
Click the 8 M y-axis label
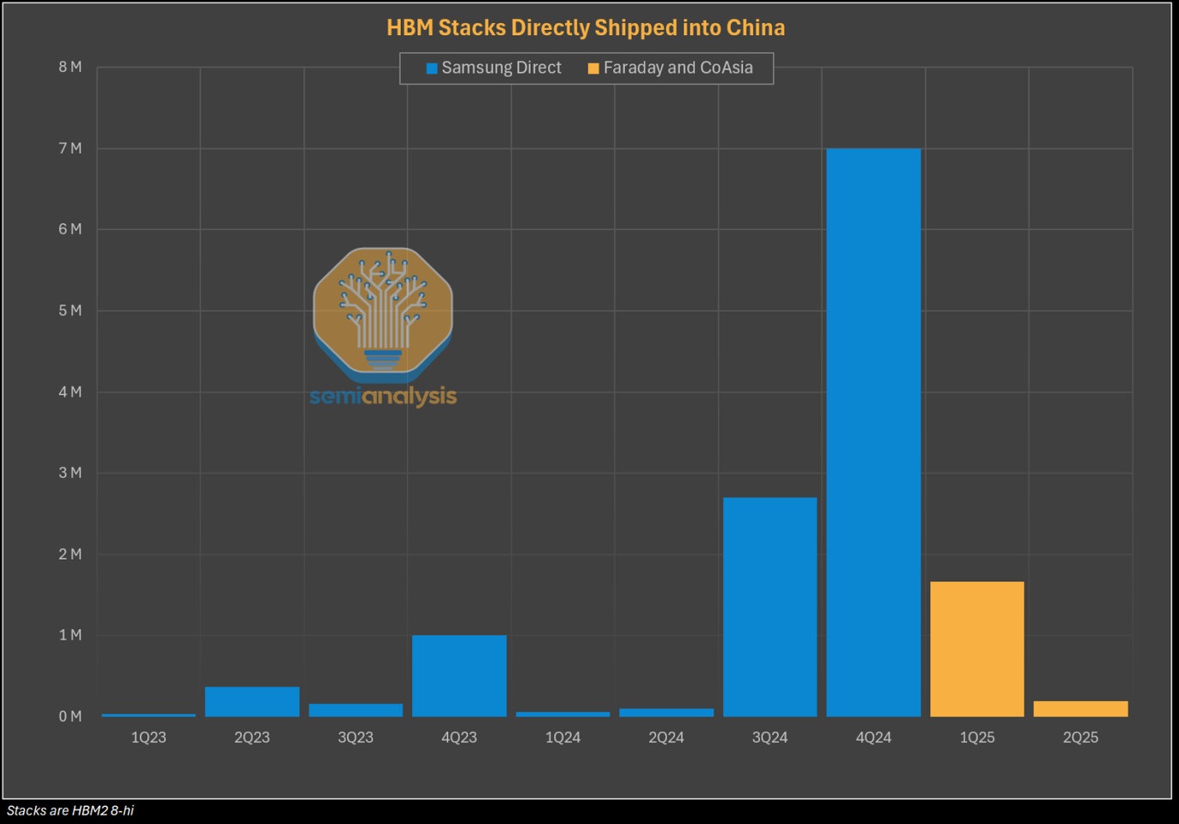point(70,67)
